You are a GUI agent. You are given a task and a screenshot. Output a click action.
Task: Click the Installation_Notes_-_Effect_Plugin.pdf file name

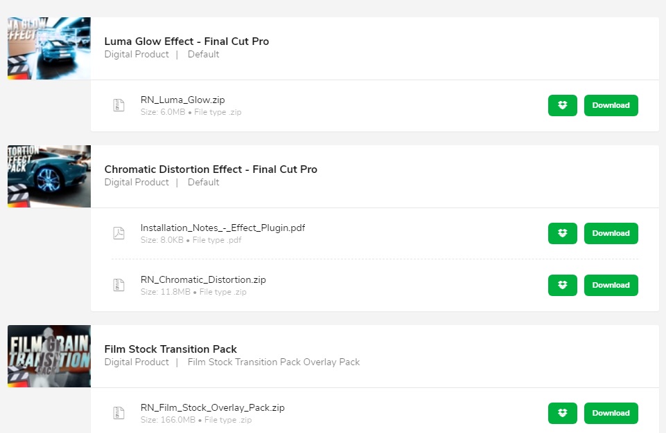pyautogui.click(x=222, y=228)
